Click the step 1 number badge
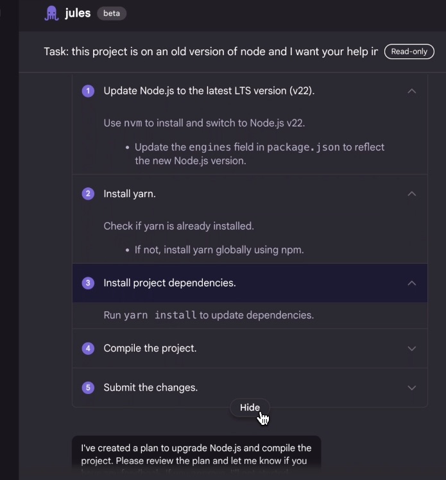This screenshot has width=446, height=480. pyautogui.click(x=88, y=91)
